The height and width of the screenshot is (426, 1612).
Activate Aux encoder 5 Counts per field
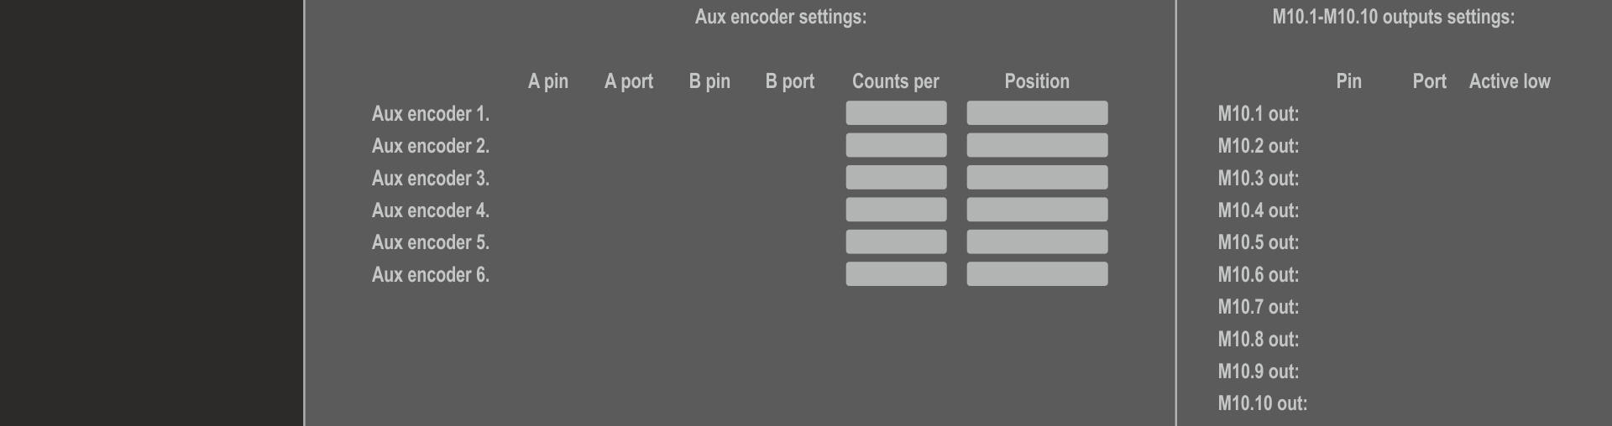(896, 242)
